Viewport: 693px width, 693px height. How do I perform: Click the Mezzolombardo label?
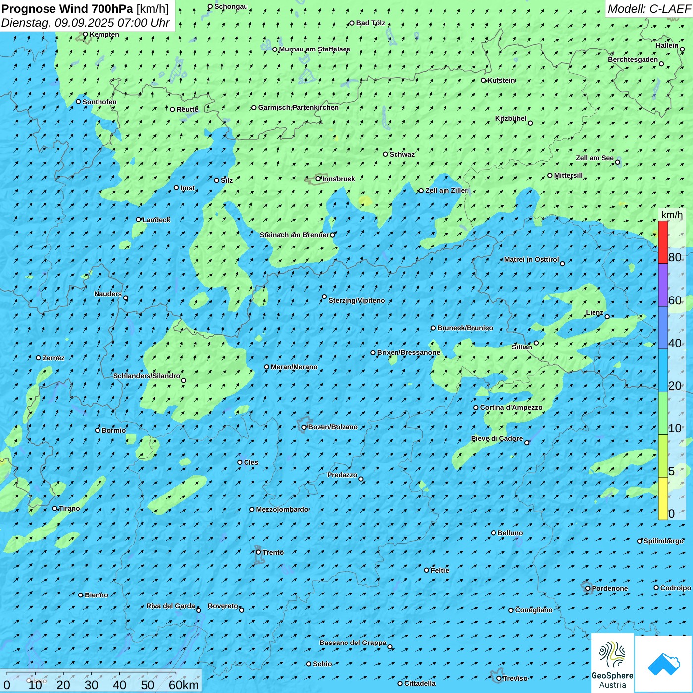coord(282,509)
